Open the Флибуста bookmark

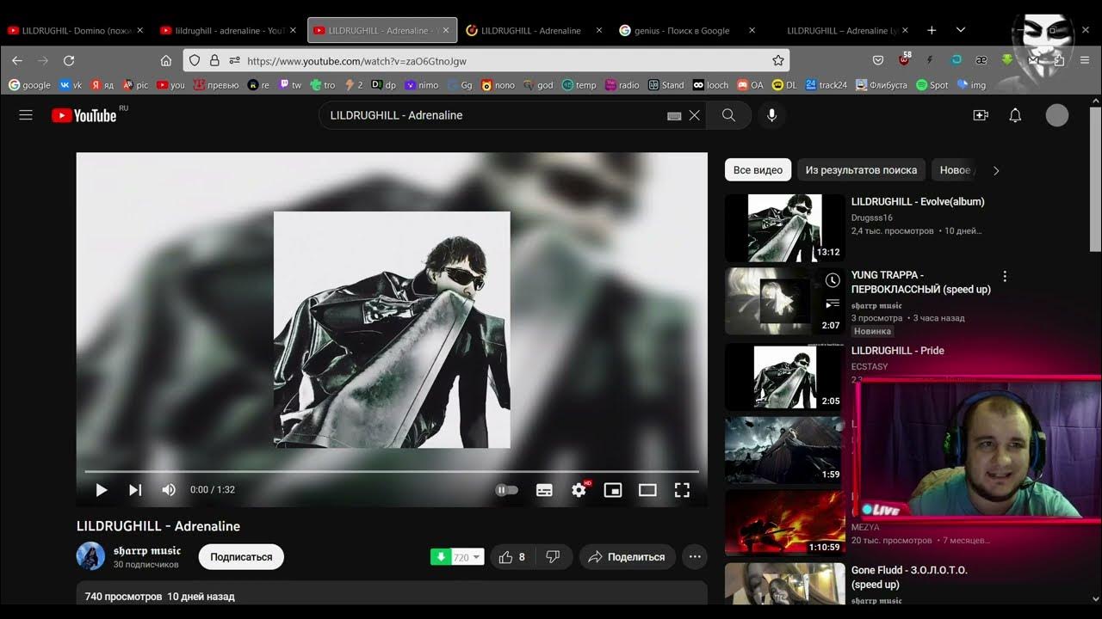(883, 85)
